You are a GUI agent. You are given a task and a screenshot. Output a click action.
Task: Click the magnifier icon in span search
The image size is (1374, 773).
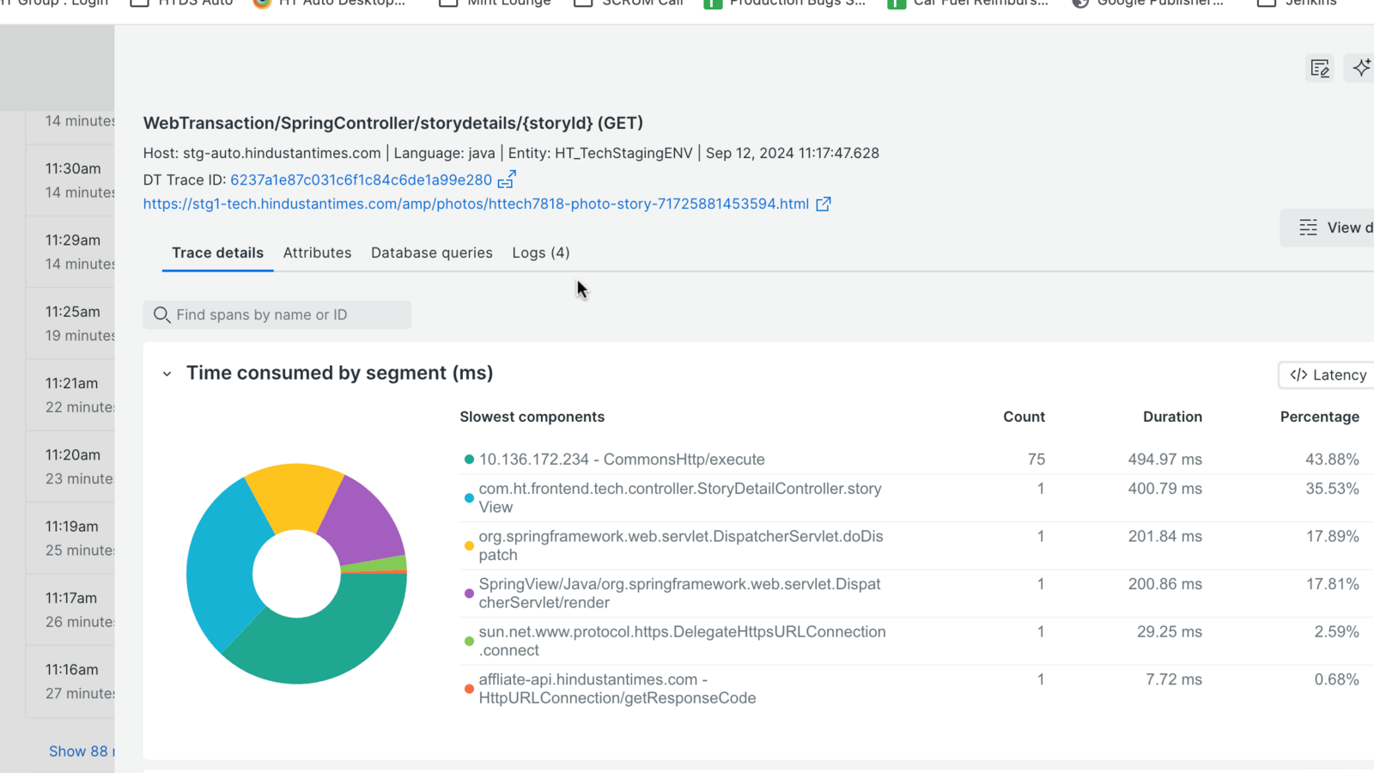pos(161,315)
